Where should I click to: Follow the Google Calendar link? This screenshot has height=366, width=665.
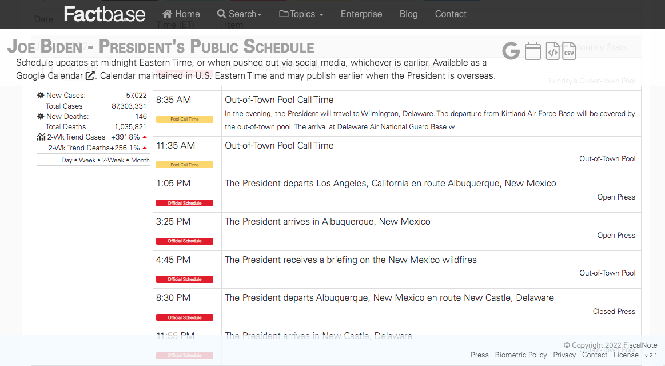click(x=55, y=76)
